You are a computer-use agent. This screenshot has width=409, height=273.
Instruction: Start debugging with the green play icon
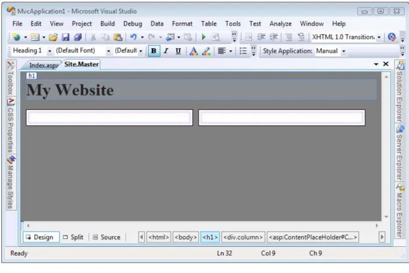pyautogui.click(x=204, y=37)
